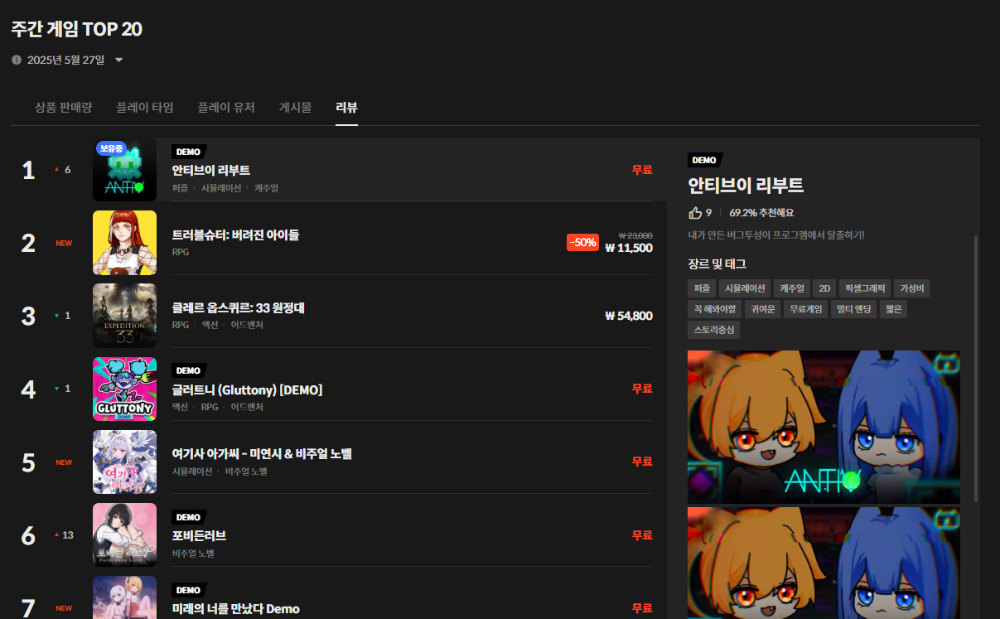Open the 클레르 옵스퀴르: 33 원정대 title
The height and width of the screenshot is (619, 1000).
click(x=239, y=307)
